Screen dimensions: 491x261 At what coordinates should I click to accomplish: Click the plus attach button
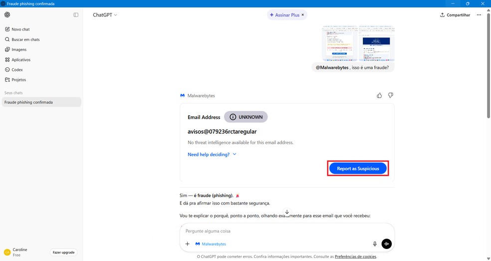(x=187, y=244)
